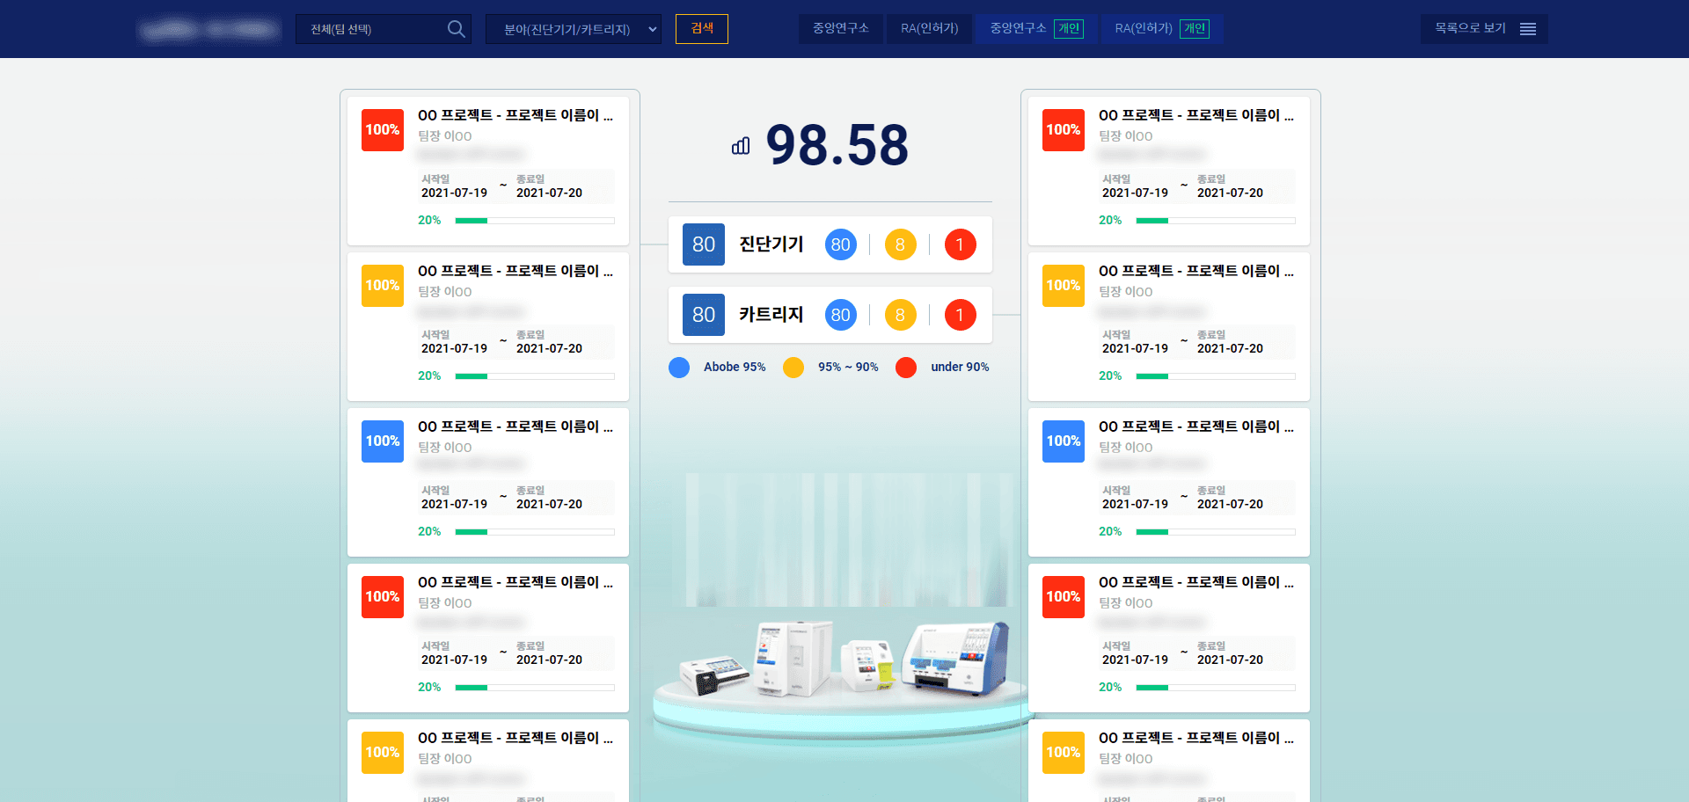
Task: Click the blue 80 circle in 진단기기 row
Action: pos(840,244)
